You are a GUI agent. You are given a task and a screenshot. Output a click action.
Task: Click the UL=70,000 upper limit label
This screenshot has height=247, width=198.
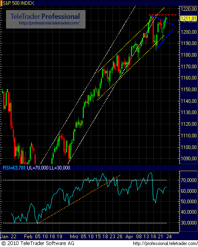point(38,168)
